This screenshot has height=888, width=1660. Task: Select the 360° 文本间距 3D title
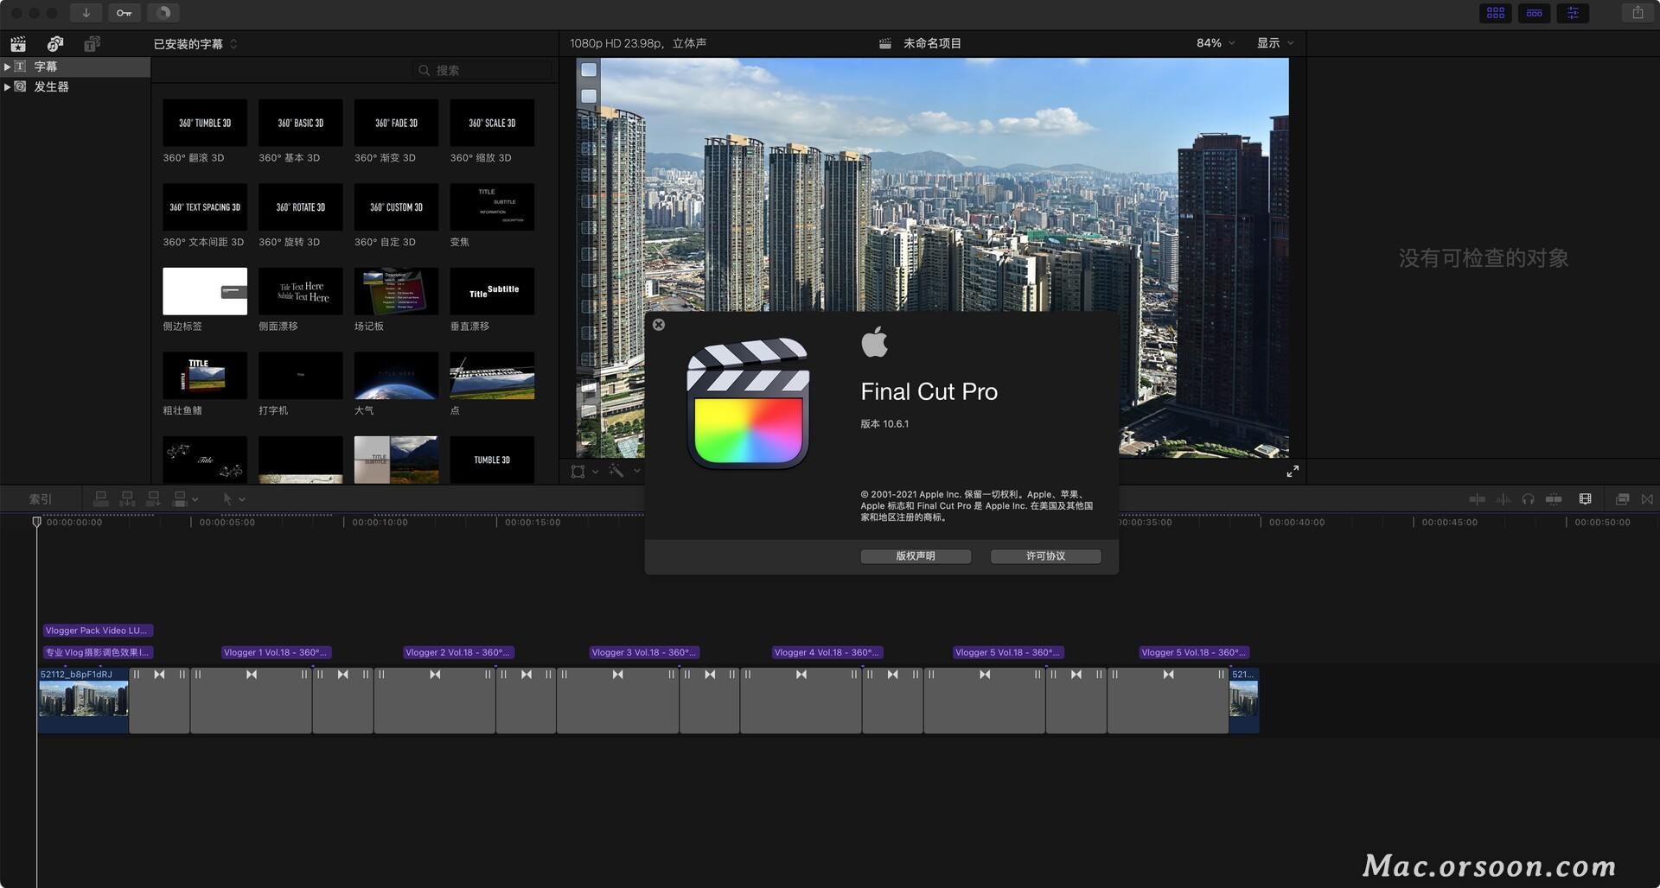[205, 207]
